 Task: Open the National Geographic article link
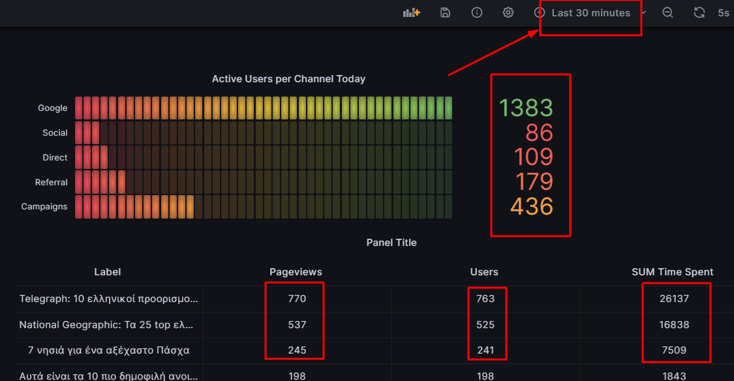click(x=108, y=324)
